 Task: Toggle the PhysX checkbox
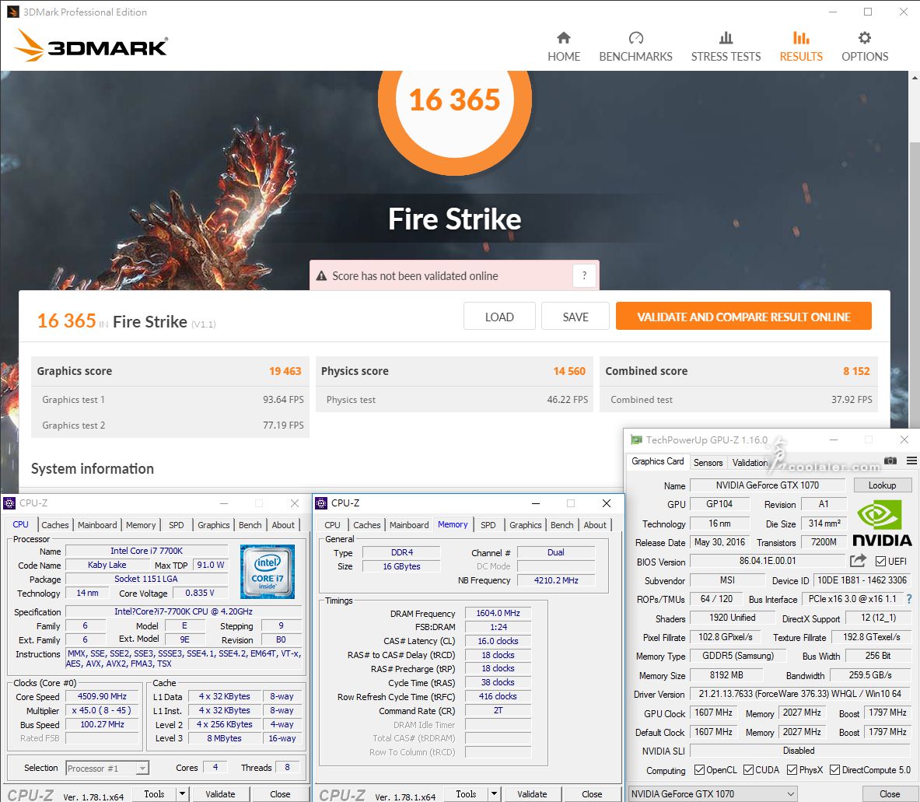(x=792, y=770)
